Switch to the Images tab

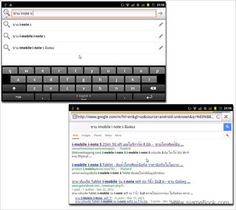(x=86, y=135)
